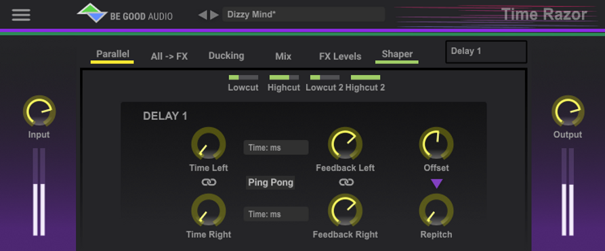The image size is (605, 251).
Task: Click the purple triangle under Offset
Action: [x=436, y=183]
